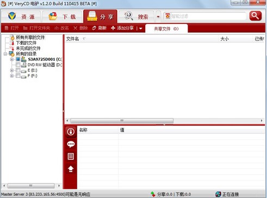The height and width of the screenshot is (198, 267).
Task: Collapse the 所有的目录 tree node
Action: [x=5, y=54]
